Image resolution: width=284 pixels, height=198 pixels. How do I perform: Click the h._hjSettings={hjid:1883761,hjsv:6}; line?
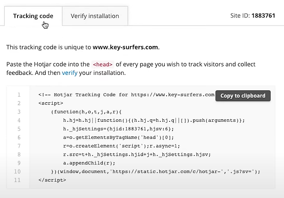click(x=118, y=129)
